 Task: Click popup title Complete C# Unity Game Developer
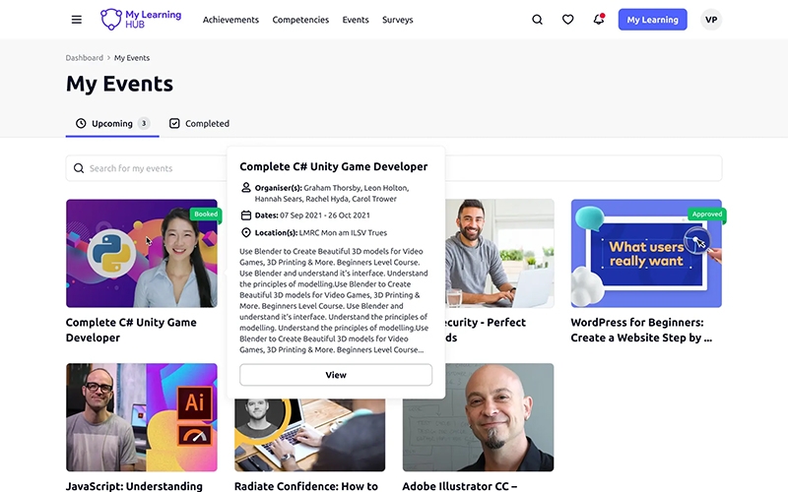[x=334, y=166]
